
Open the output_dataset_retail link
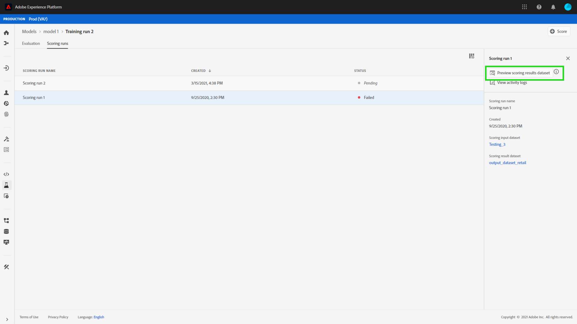(x=507, y=163)
